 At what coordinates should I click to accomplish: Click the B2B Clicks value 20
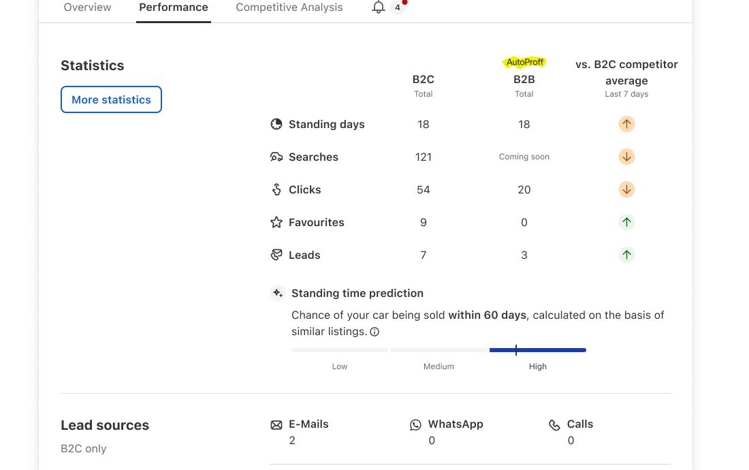point(524,189)
